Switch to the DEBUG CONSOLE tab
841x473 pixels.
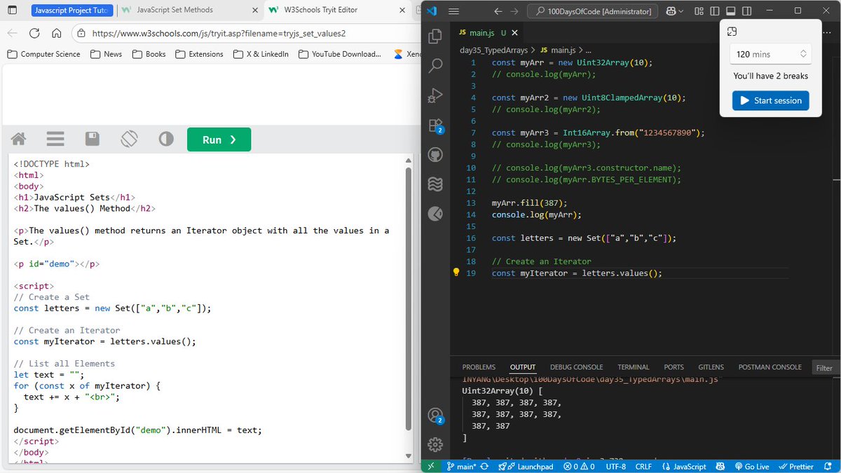(577, 367)
